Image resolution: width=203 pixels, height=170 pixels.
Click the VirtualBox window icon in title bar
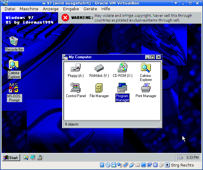click(5, 3)
